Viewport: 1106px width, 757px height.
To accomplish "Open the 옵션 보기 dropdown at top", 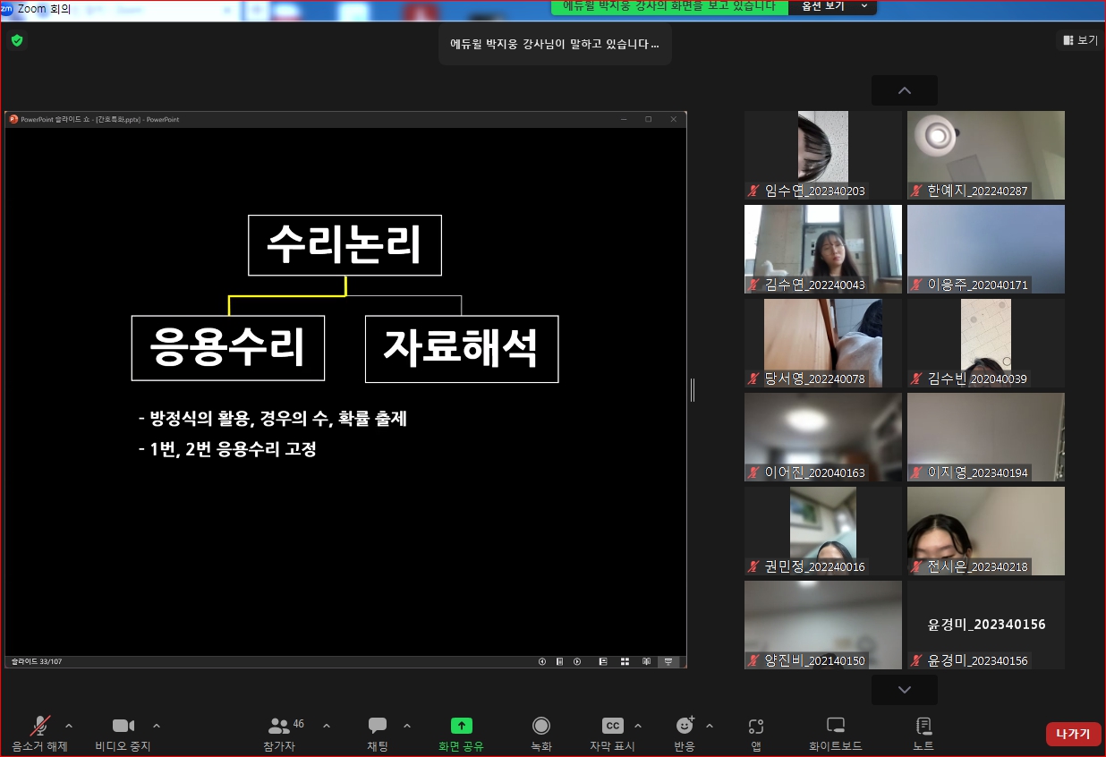I will click(832, 6).
